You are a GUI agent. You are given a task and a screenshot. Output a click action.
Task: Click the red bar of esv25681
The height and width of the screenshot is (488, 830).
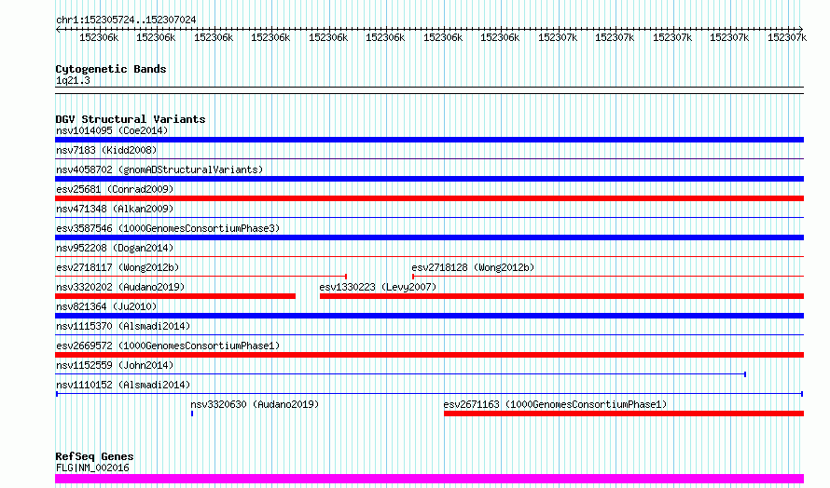[429, 198]
